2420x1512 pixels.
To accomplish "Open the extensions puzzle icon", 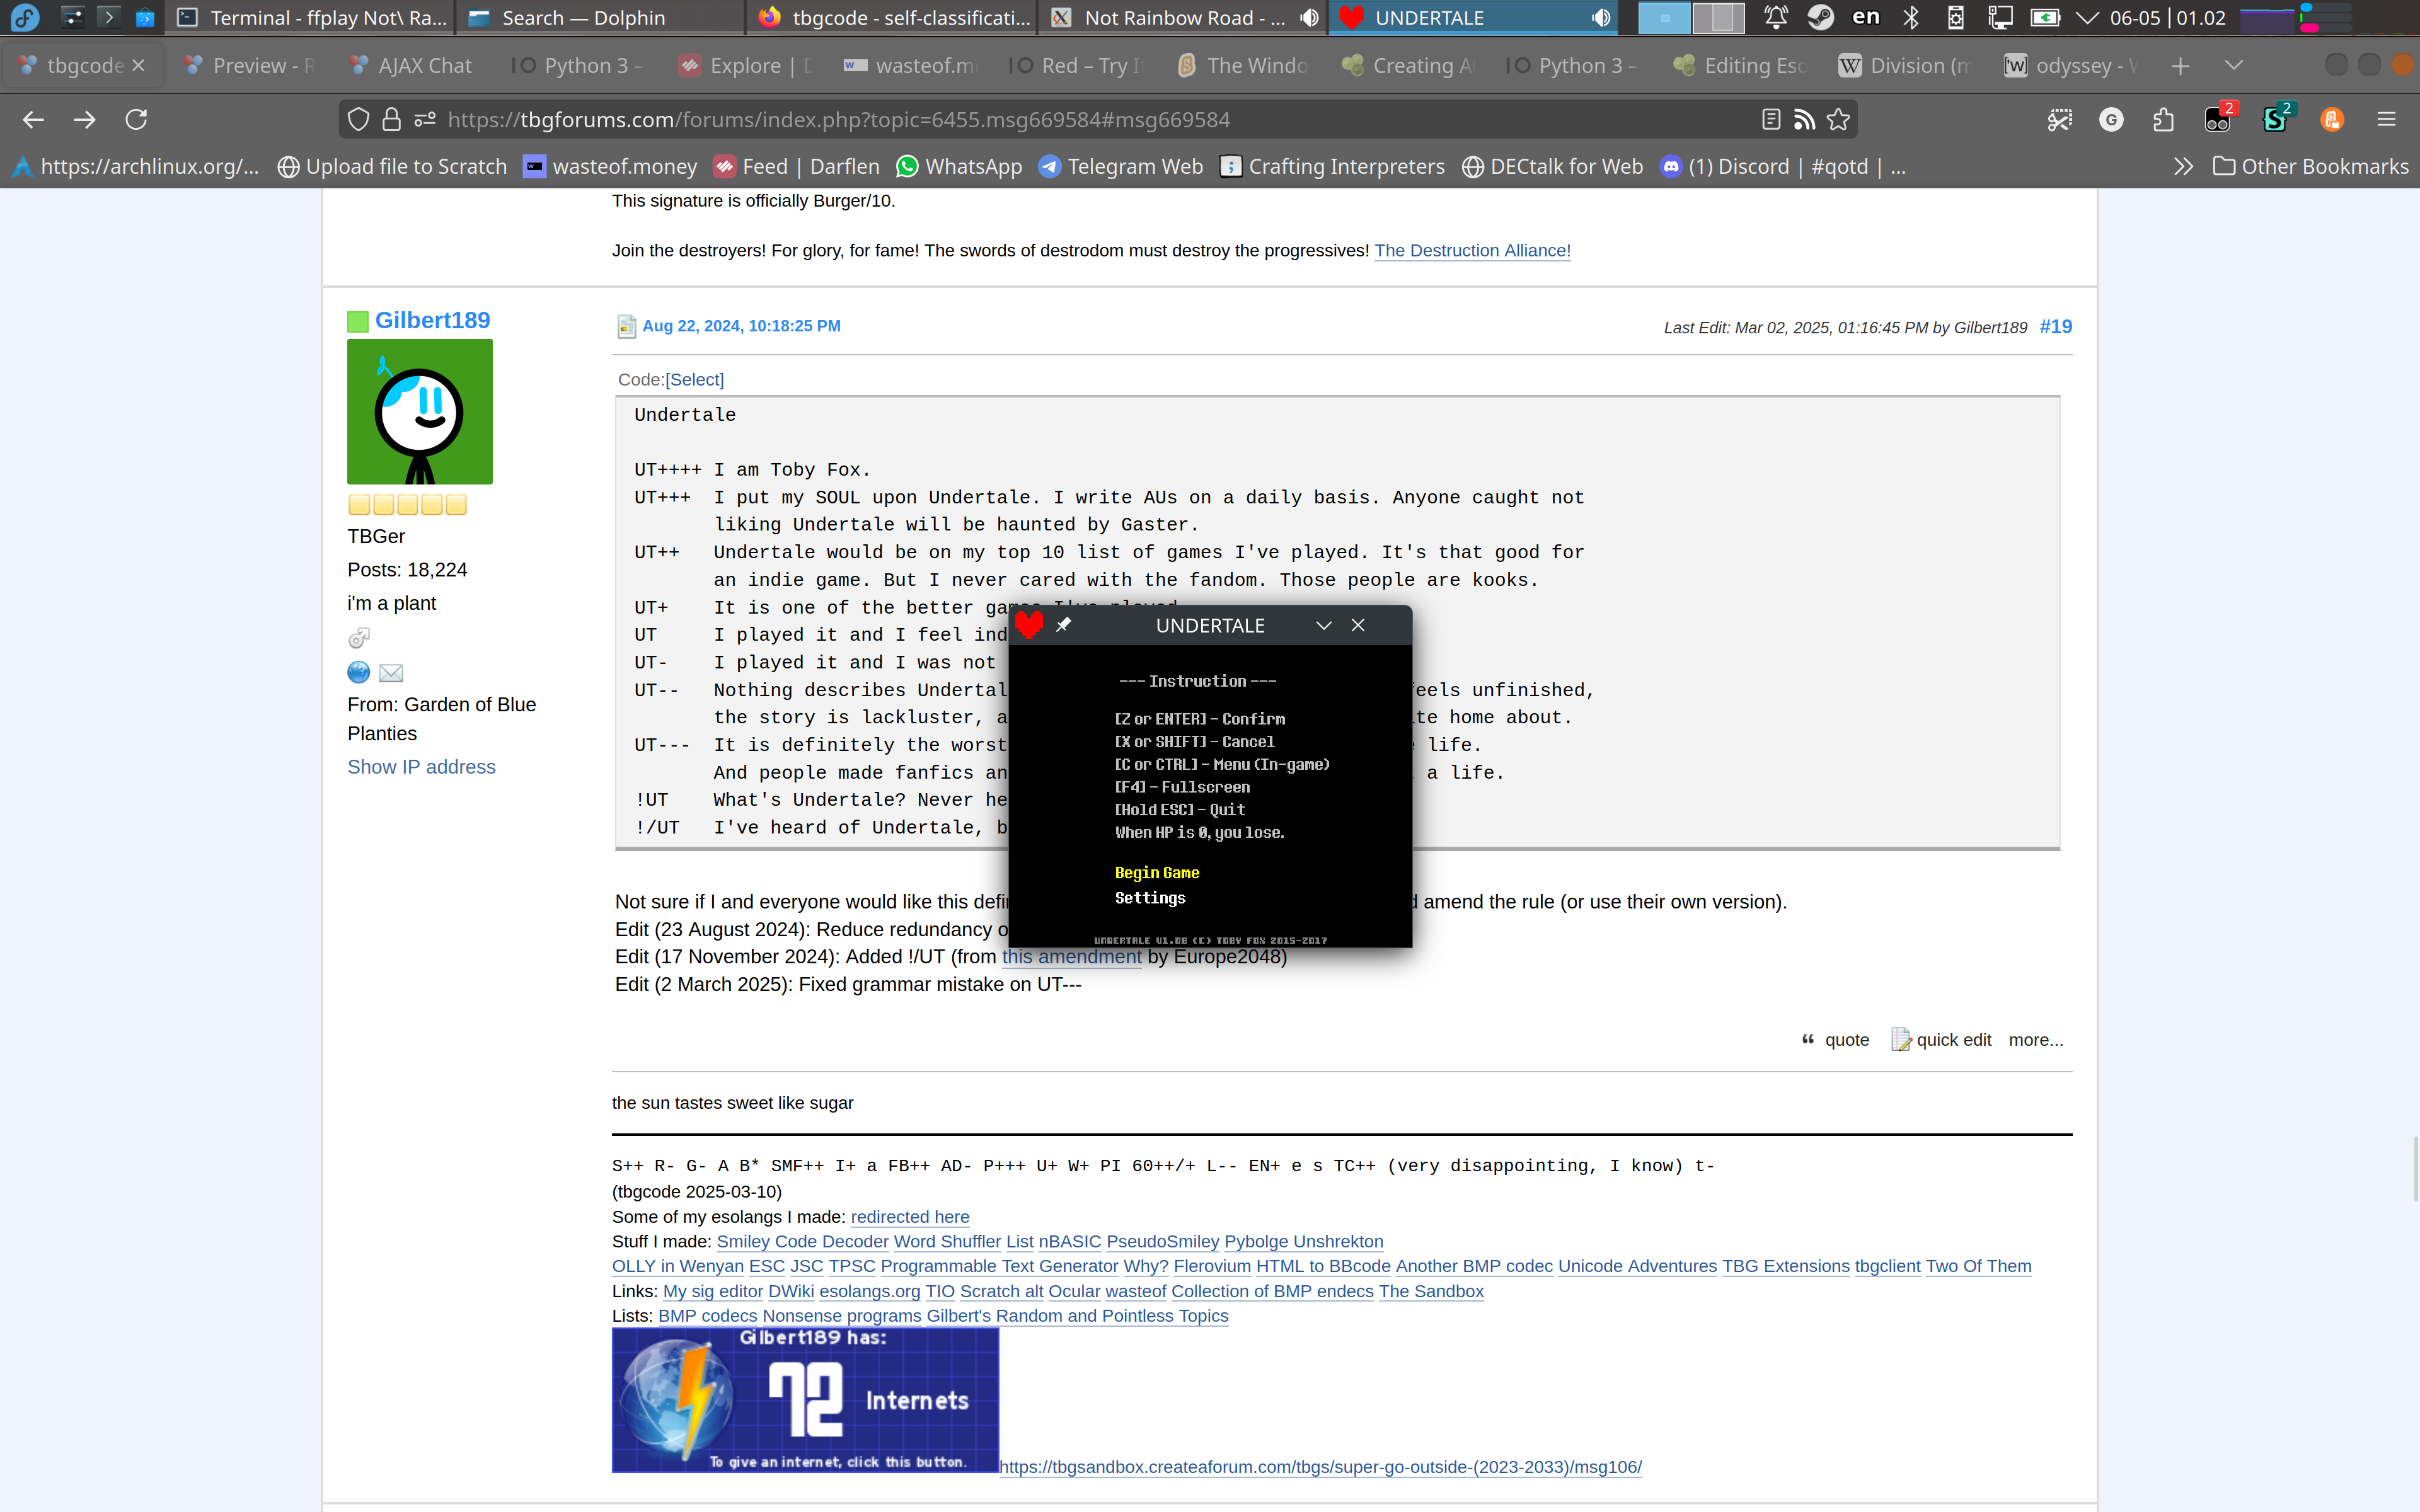I will click(2163, 120).
